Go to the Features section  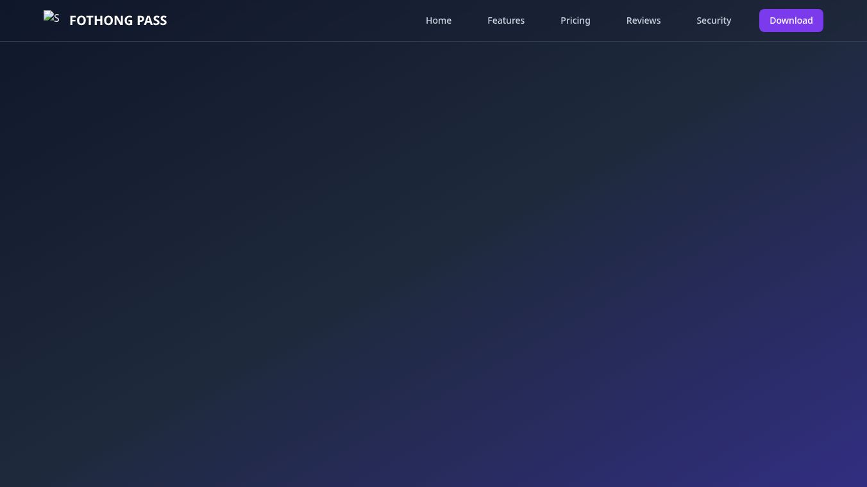(506, 21)
